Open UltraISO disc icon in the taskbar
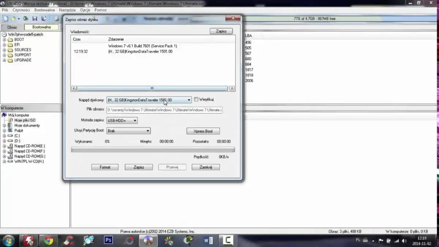The image size is (439, 247). [148, 240]
